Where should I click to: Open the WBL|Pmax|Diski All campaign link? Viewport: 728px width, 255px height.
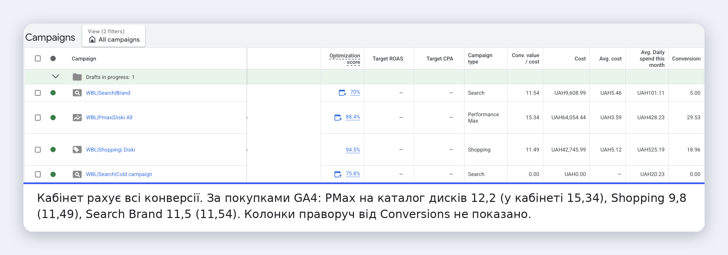click(x=109, y=118)
